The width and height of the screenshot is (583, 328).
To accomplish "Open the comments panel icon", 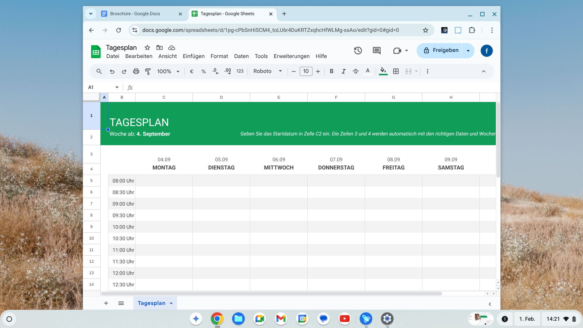I will [x=377, y=51].
